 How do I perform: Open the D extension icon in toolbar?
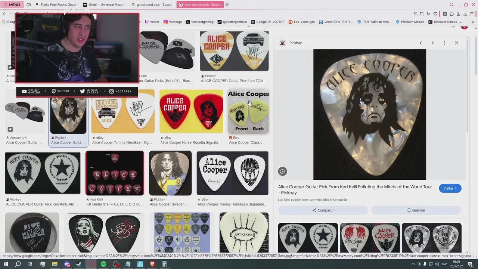(445, 14)
